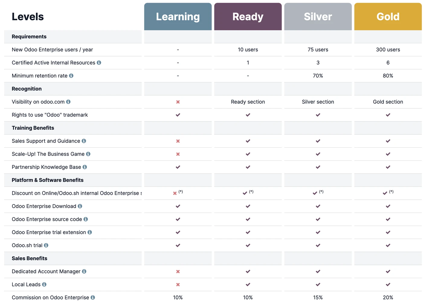Image resolution: width=425 pixels, height=302 pixels.
Task: Click info icon next to Odoo Enterprise trial extension
Action: tap(90, 232)
